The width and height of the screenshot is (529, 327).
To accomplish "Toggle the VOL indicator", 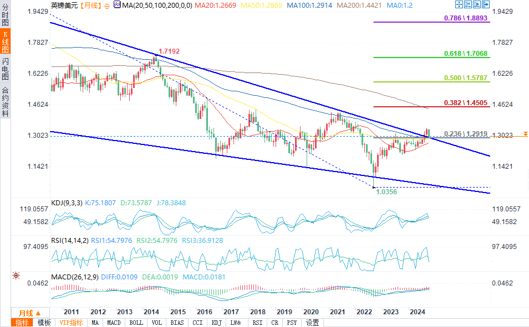I will click(x=157, y=323).
